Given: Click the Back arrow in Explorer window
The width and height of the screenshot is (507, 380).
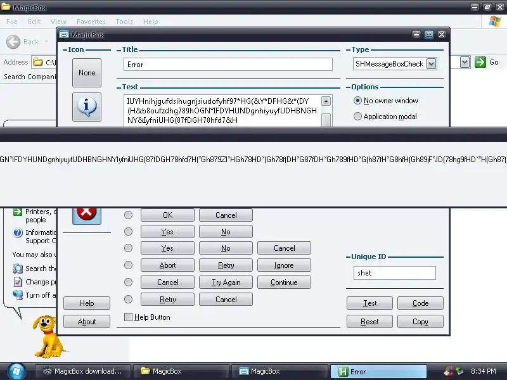Looking at the screenshot, I should (13, 42).
